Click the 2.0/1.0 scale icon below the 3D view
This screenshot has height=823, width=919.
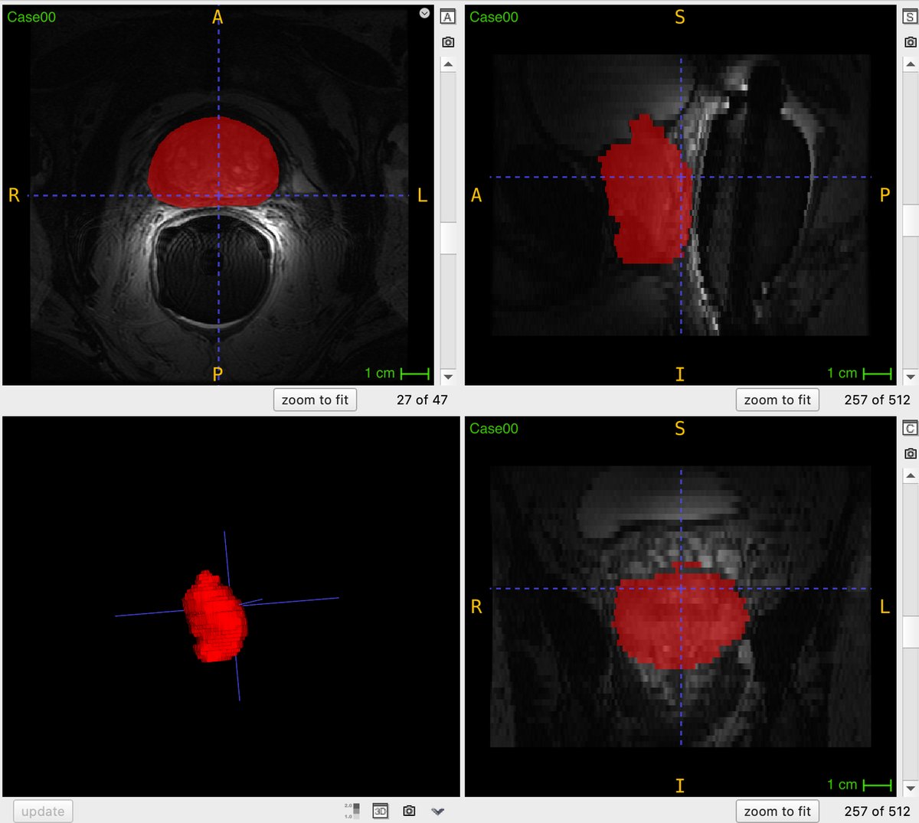coord(352,811)
